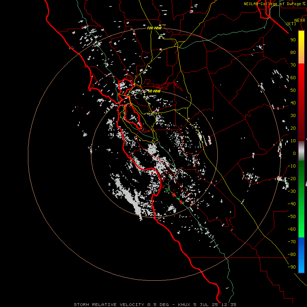Click the 30 value on the velocity scale
Image resolution: width=307 pixels, height=307 pixels.
293,116
